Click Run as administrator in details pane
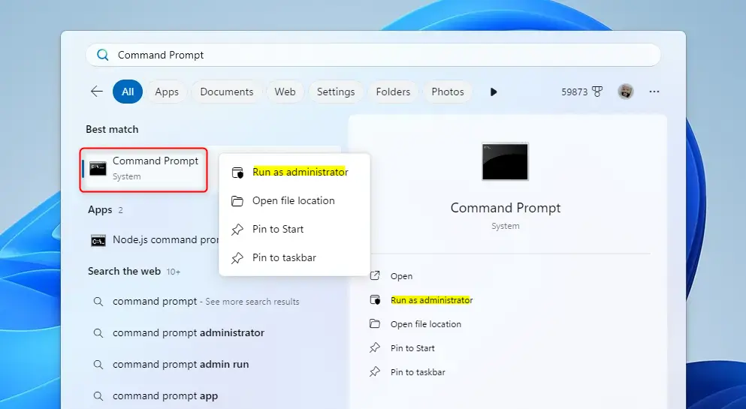This screenshot has height=409, width=746. click(x=431, y=300)
